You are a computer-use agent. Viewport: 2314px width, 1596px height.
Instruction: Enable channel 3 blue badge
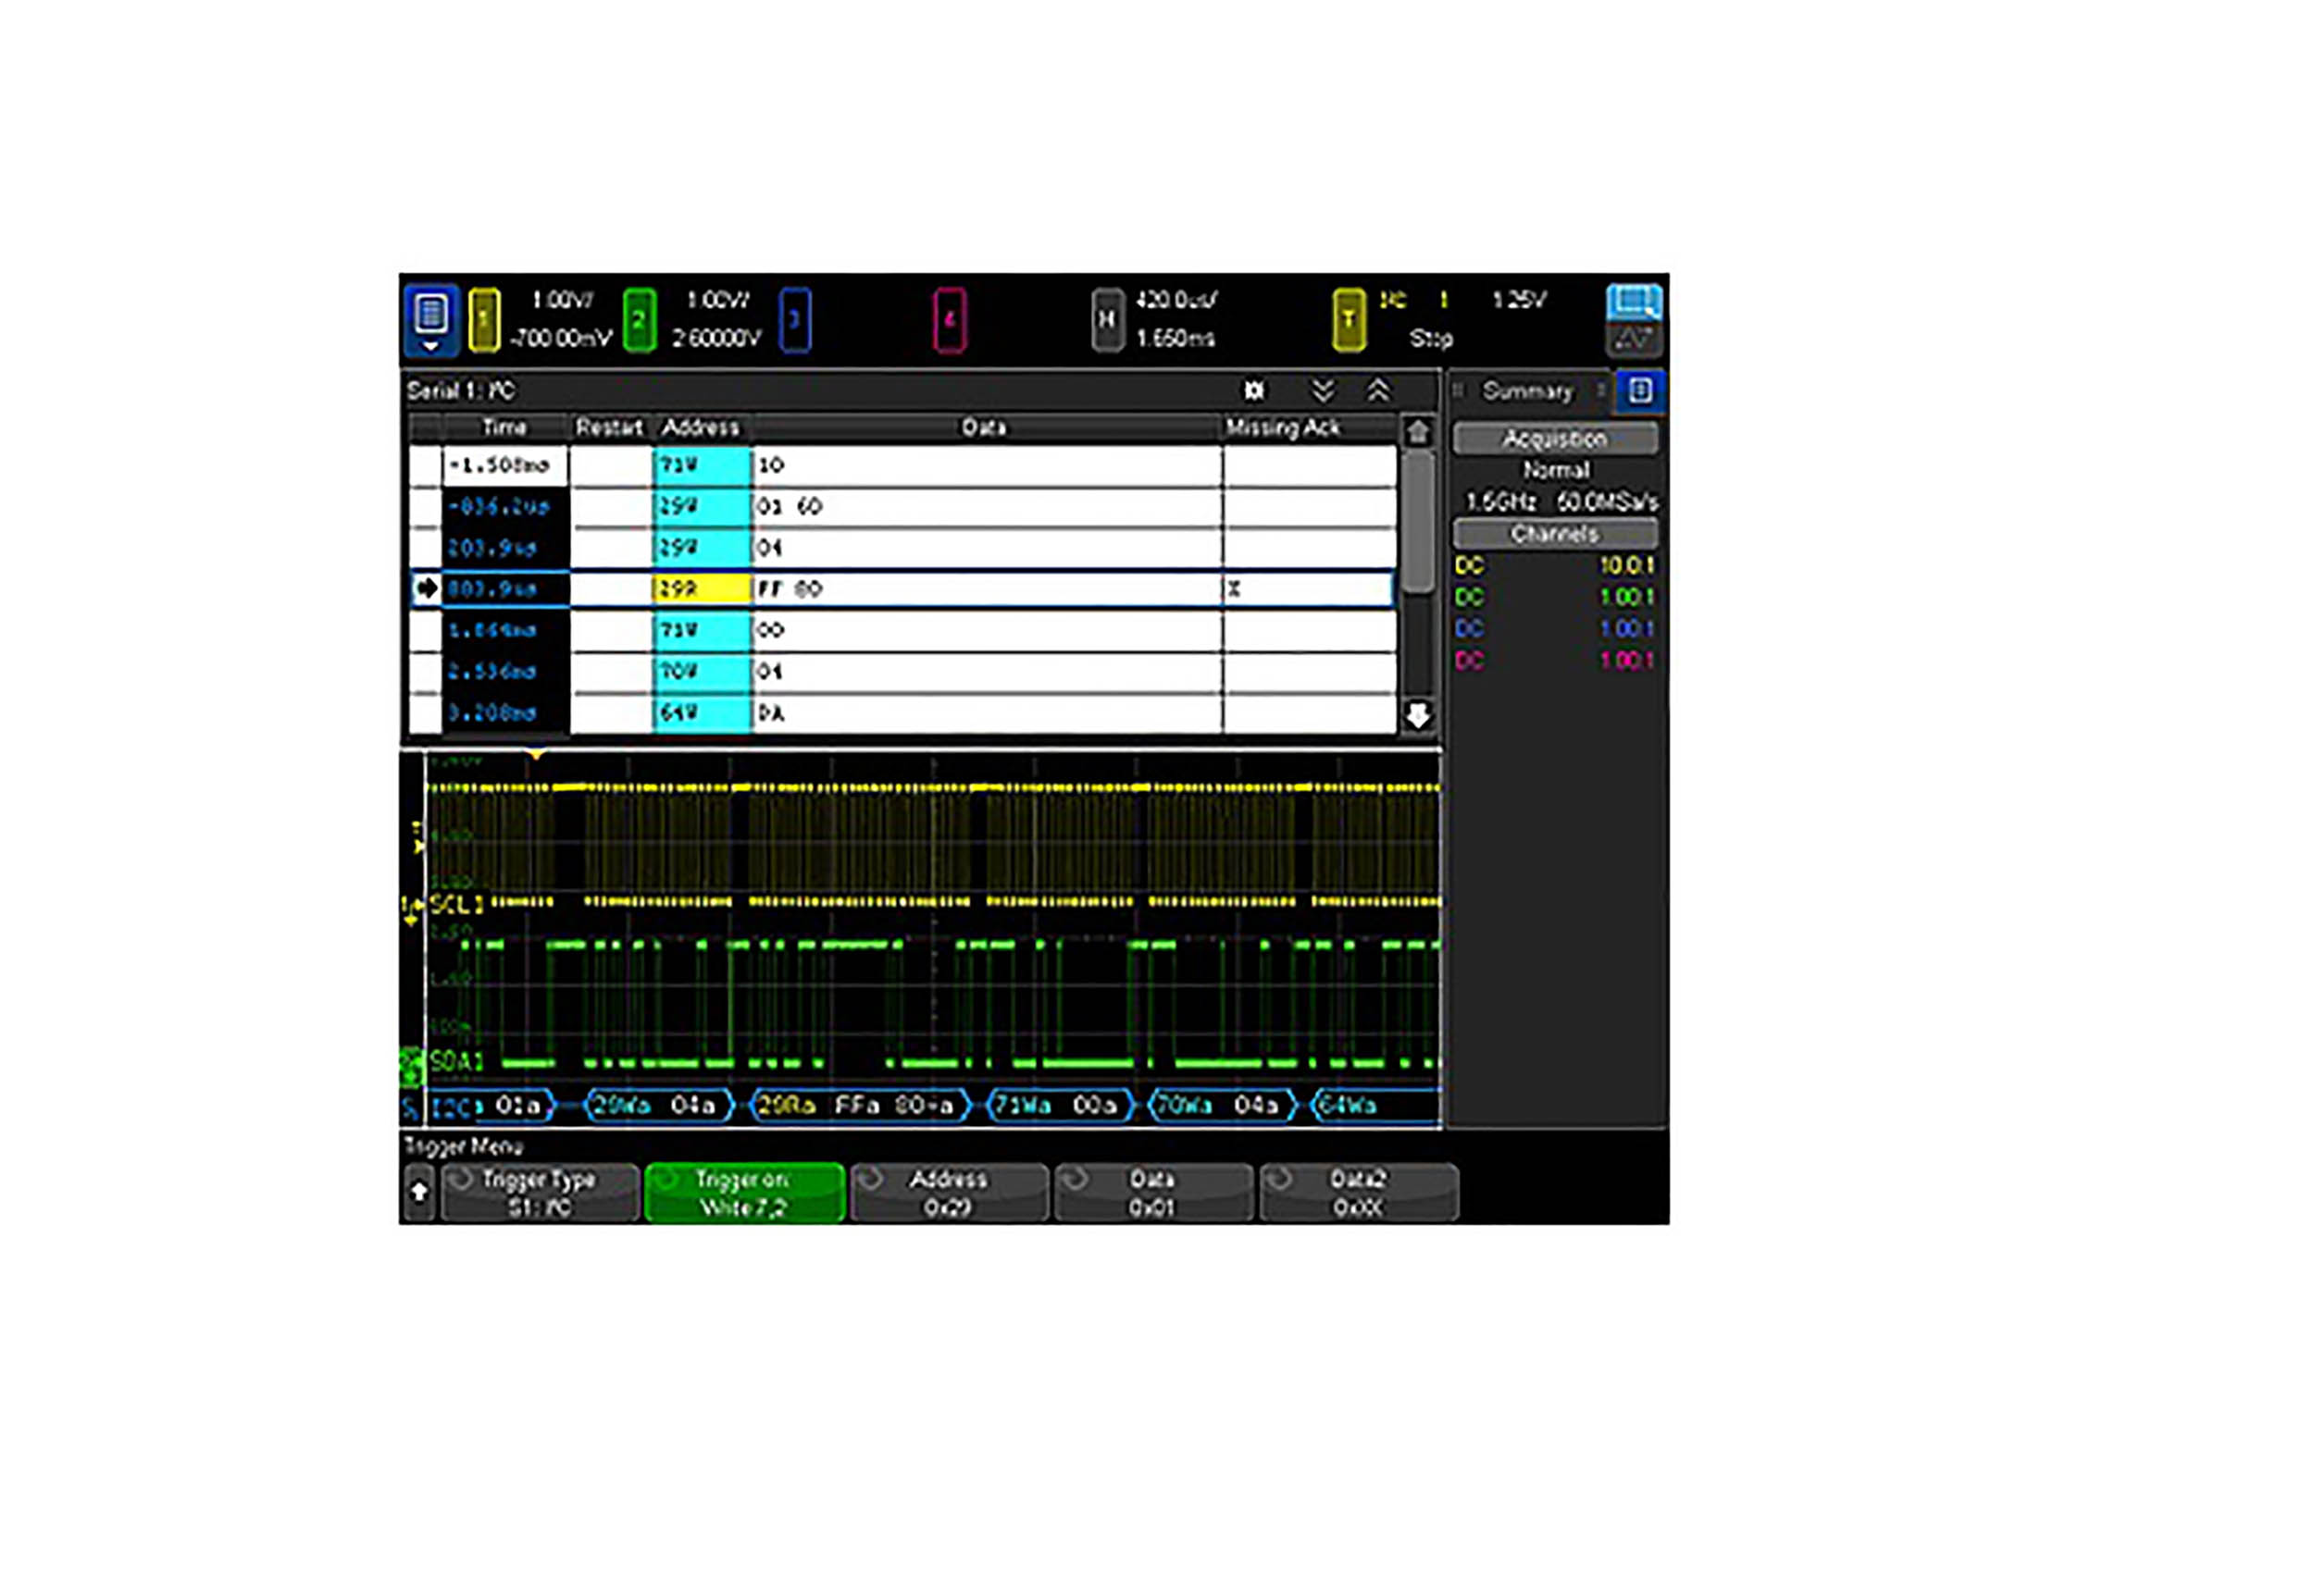pos(794,320)
